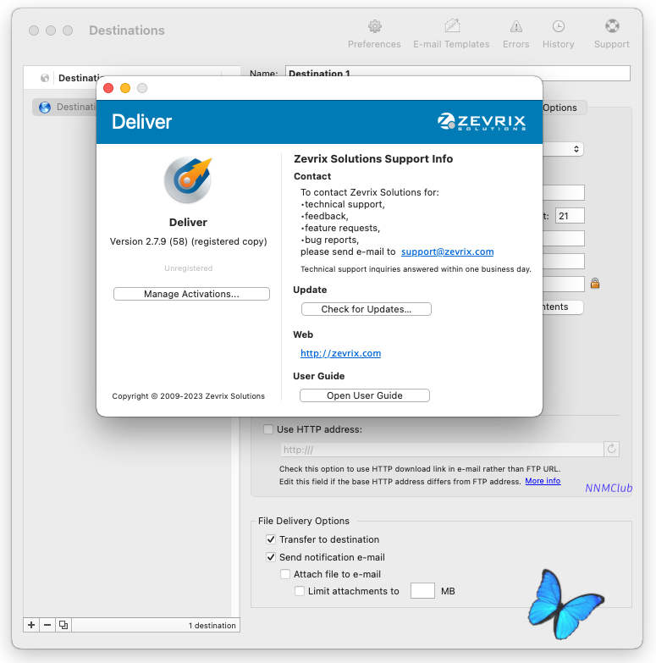Screen dimensions: 656x663
Task: Click Zevrix Solutions Support Info heading
Action: pos(373,159)
